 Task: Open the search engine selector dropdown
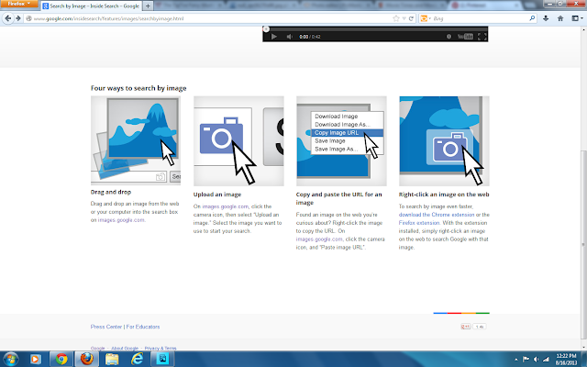coord(426,18)
